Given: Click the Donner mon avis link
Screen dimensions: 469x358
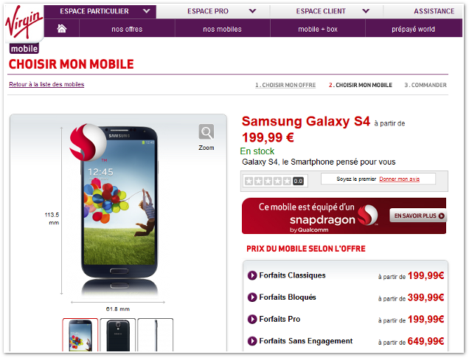Looking at the screenshot, I should 399,179.
